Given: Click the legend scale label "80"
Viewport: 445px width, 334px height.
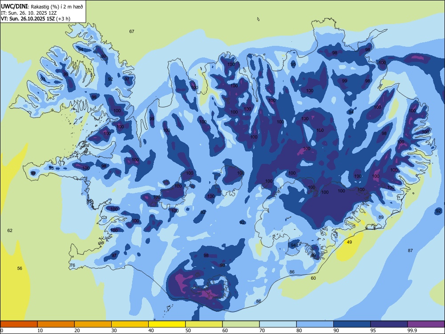Looking at the screenshot, I should click(299, 330).
